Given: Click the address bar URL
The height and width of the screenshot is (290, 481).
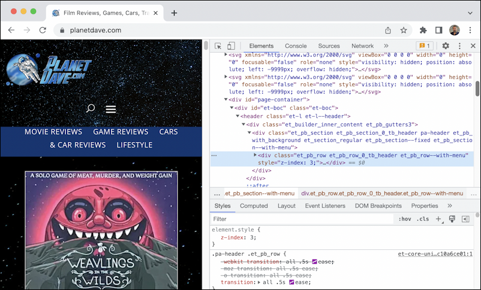Looking at the screenshot, I should (x=95, y=30).
